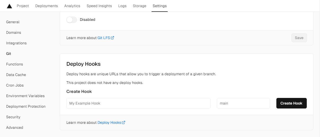The width and height of the screenshot is (320, 137).
Task: Click the greyed-out Save button
Action: tap(299, 38)
